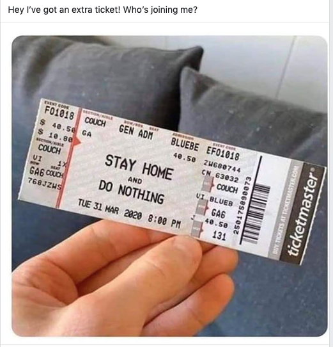Click the BLUEBE admission text

(185, 144)
